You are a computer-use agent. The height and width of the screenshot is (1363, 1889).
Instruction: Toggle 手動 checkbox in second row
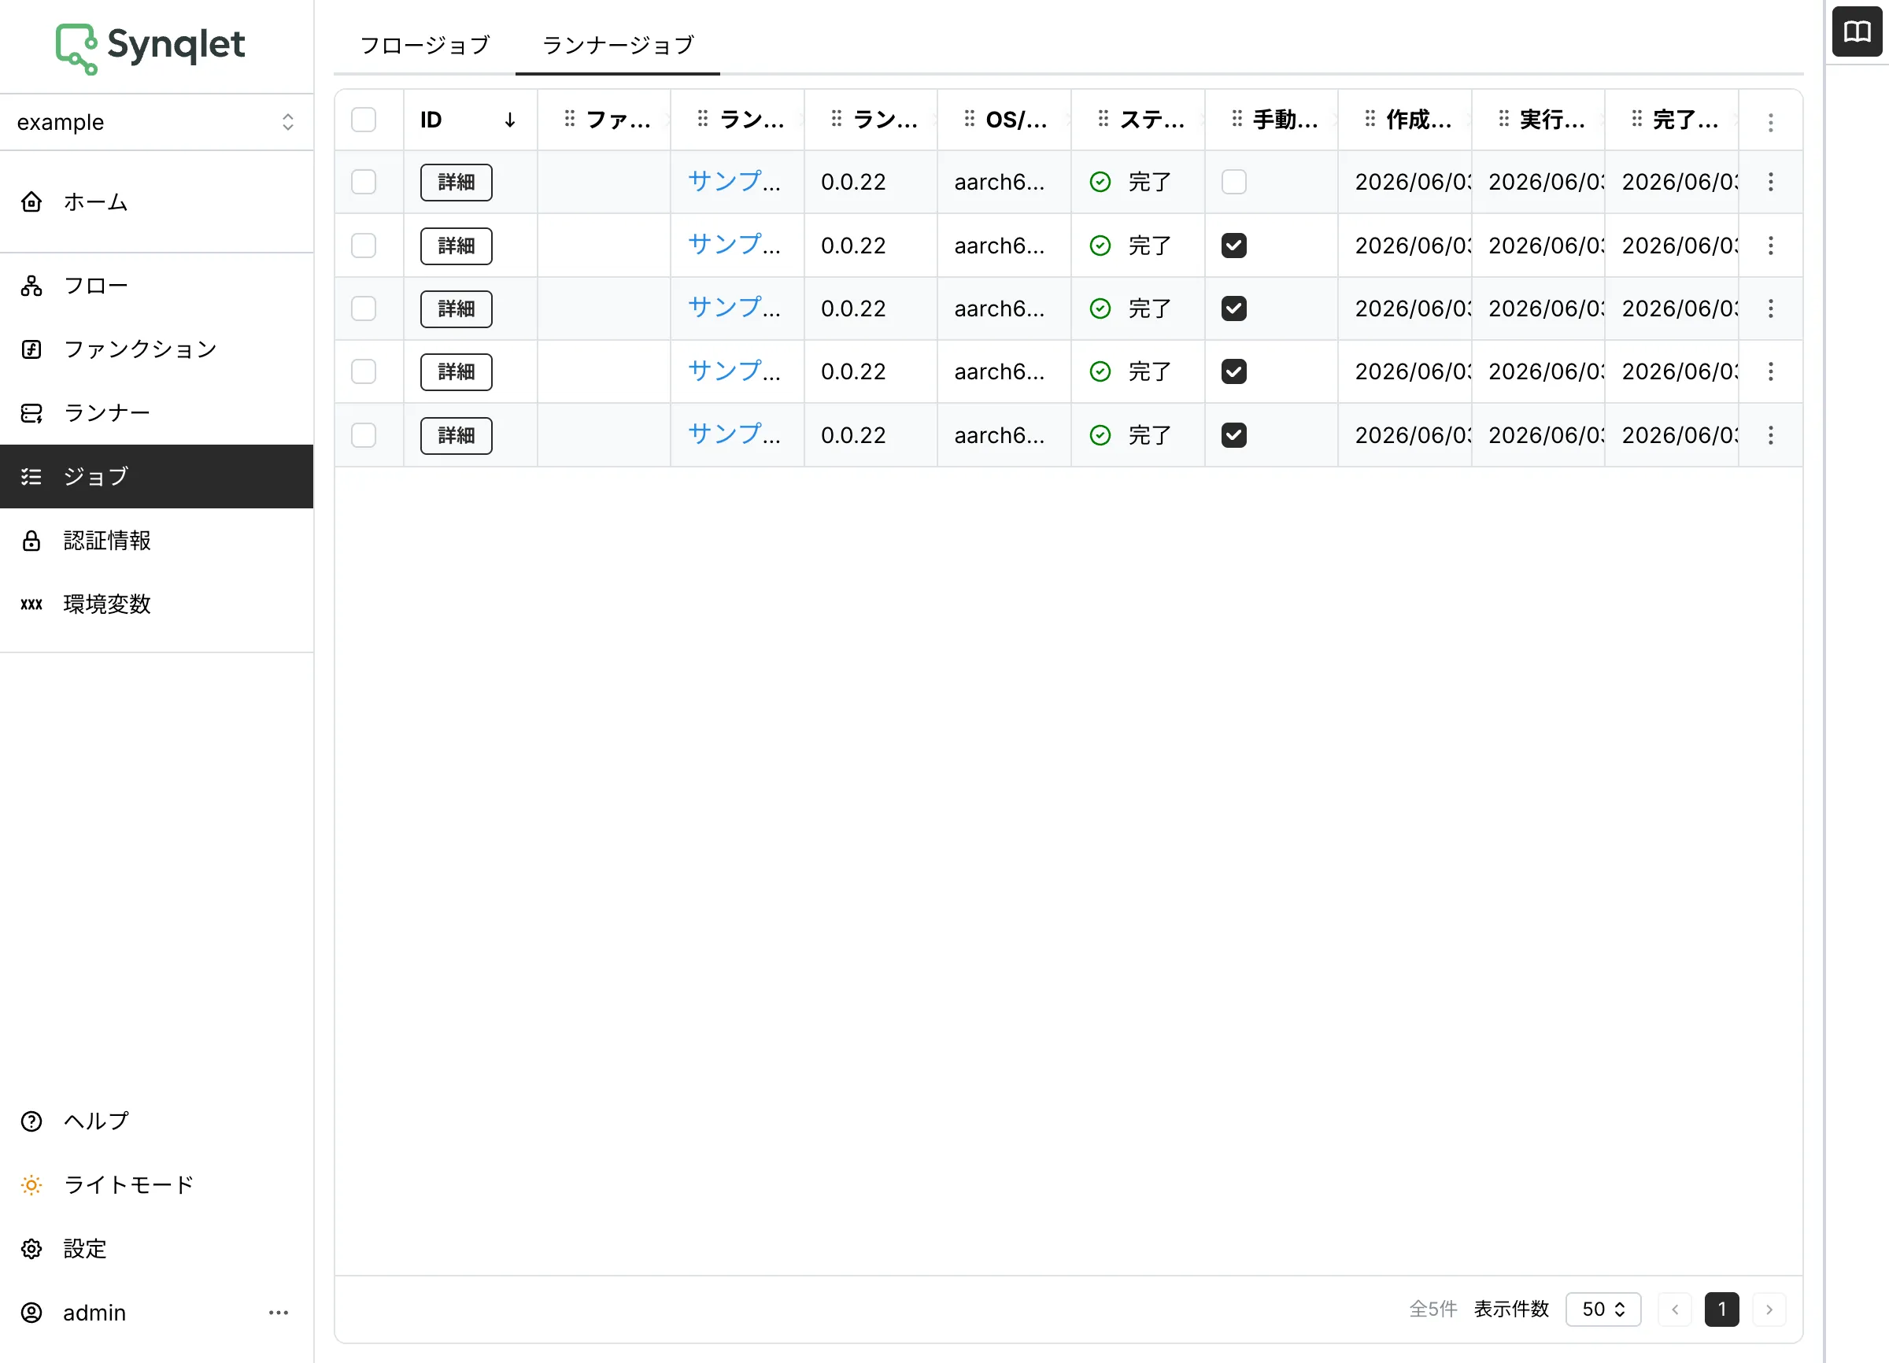pyautogui.click(x=1233, y=246)
